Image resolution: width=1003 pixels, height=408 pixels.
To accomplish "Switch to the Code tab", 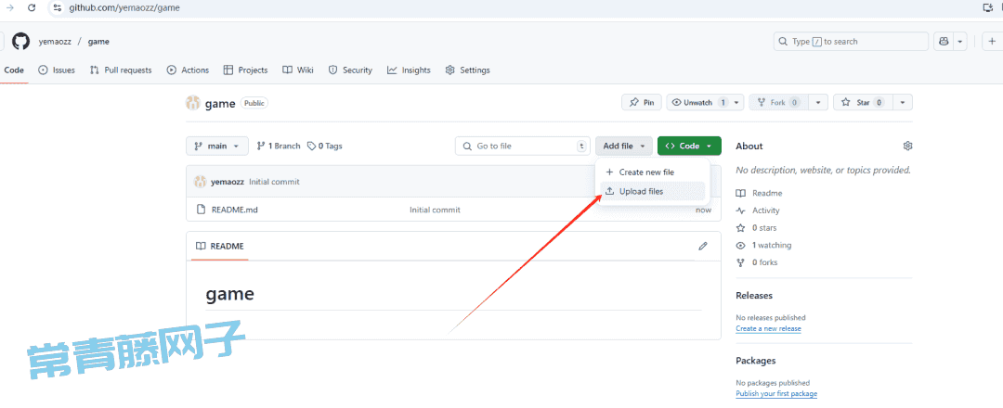I will click(14, 70).
